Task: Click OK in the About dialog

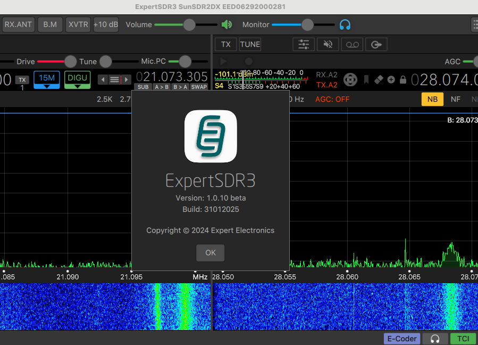Action: pos(211,253)
